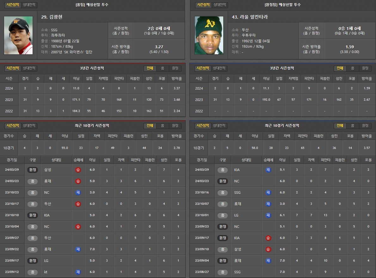Click 원정 badge in 23/09/17 LG row
This screenshot has height=278, width=376.
[33, 261]
